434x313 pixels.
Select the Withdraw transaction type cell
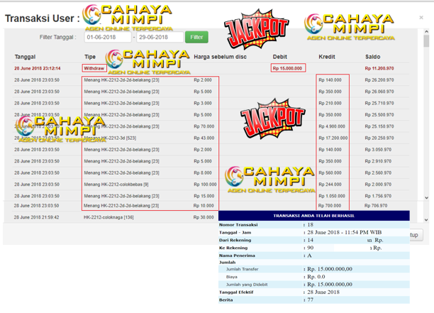coord(94,69)
